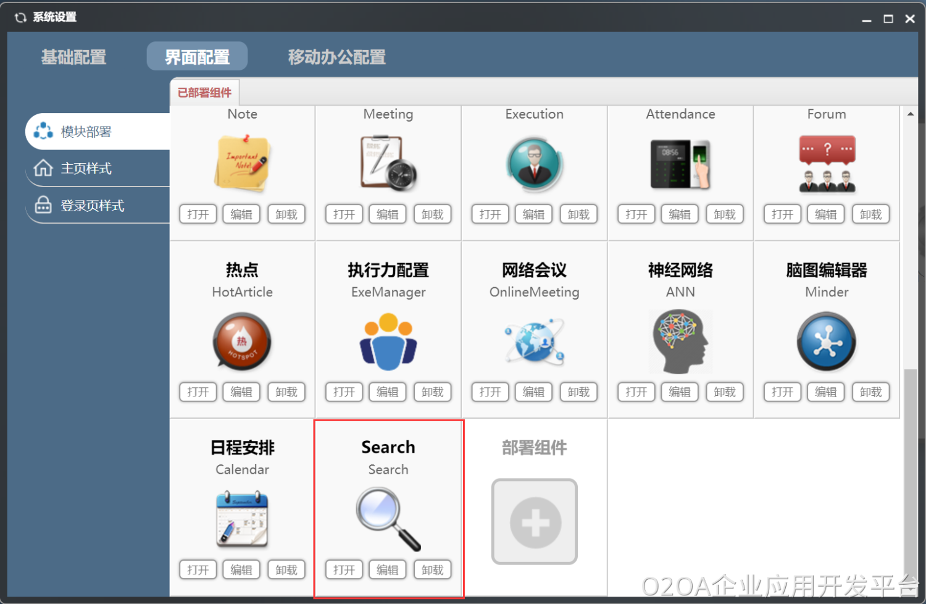Click the ANN neural network head icon
The height and width of the screenshot is (604, 926).
coord(680,342)
